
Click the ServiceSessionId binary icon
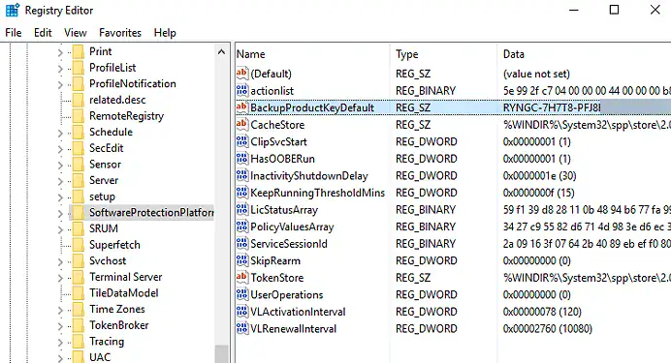click(x=241, y=243)
